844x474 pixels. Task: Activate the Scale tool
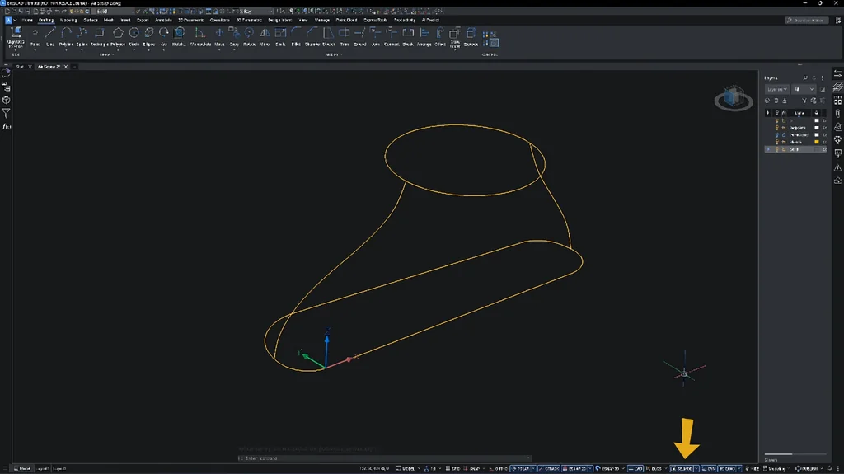point(280,36)
